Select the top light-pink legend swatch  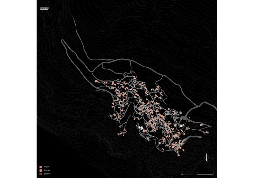coord(40,167)
